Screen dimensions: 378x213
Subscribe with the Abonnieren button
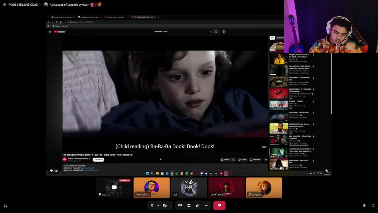(x=98, y=160)
